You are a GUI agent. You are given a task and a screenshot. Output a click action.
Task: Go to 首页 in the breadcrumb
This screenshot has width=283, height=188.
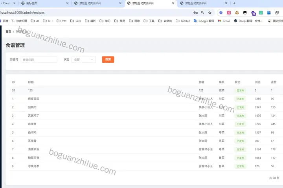click(8, 31)
